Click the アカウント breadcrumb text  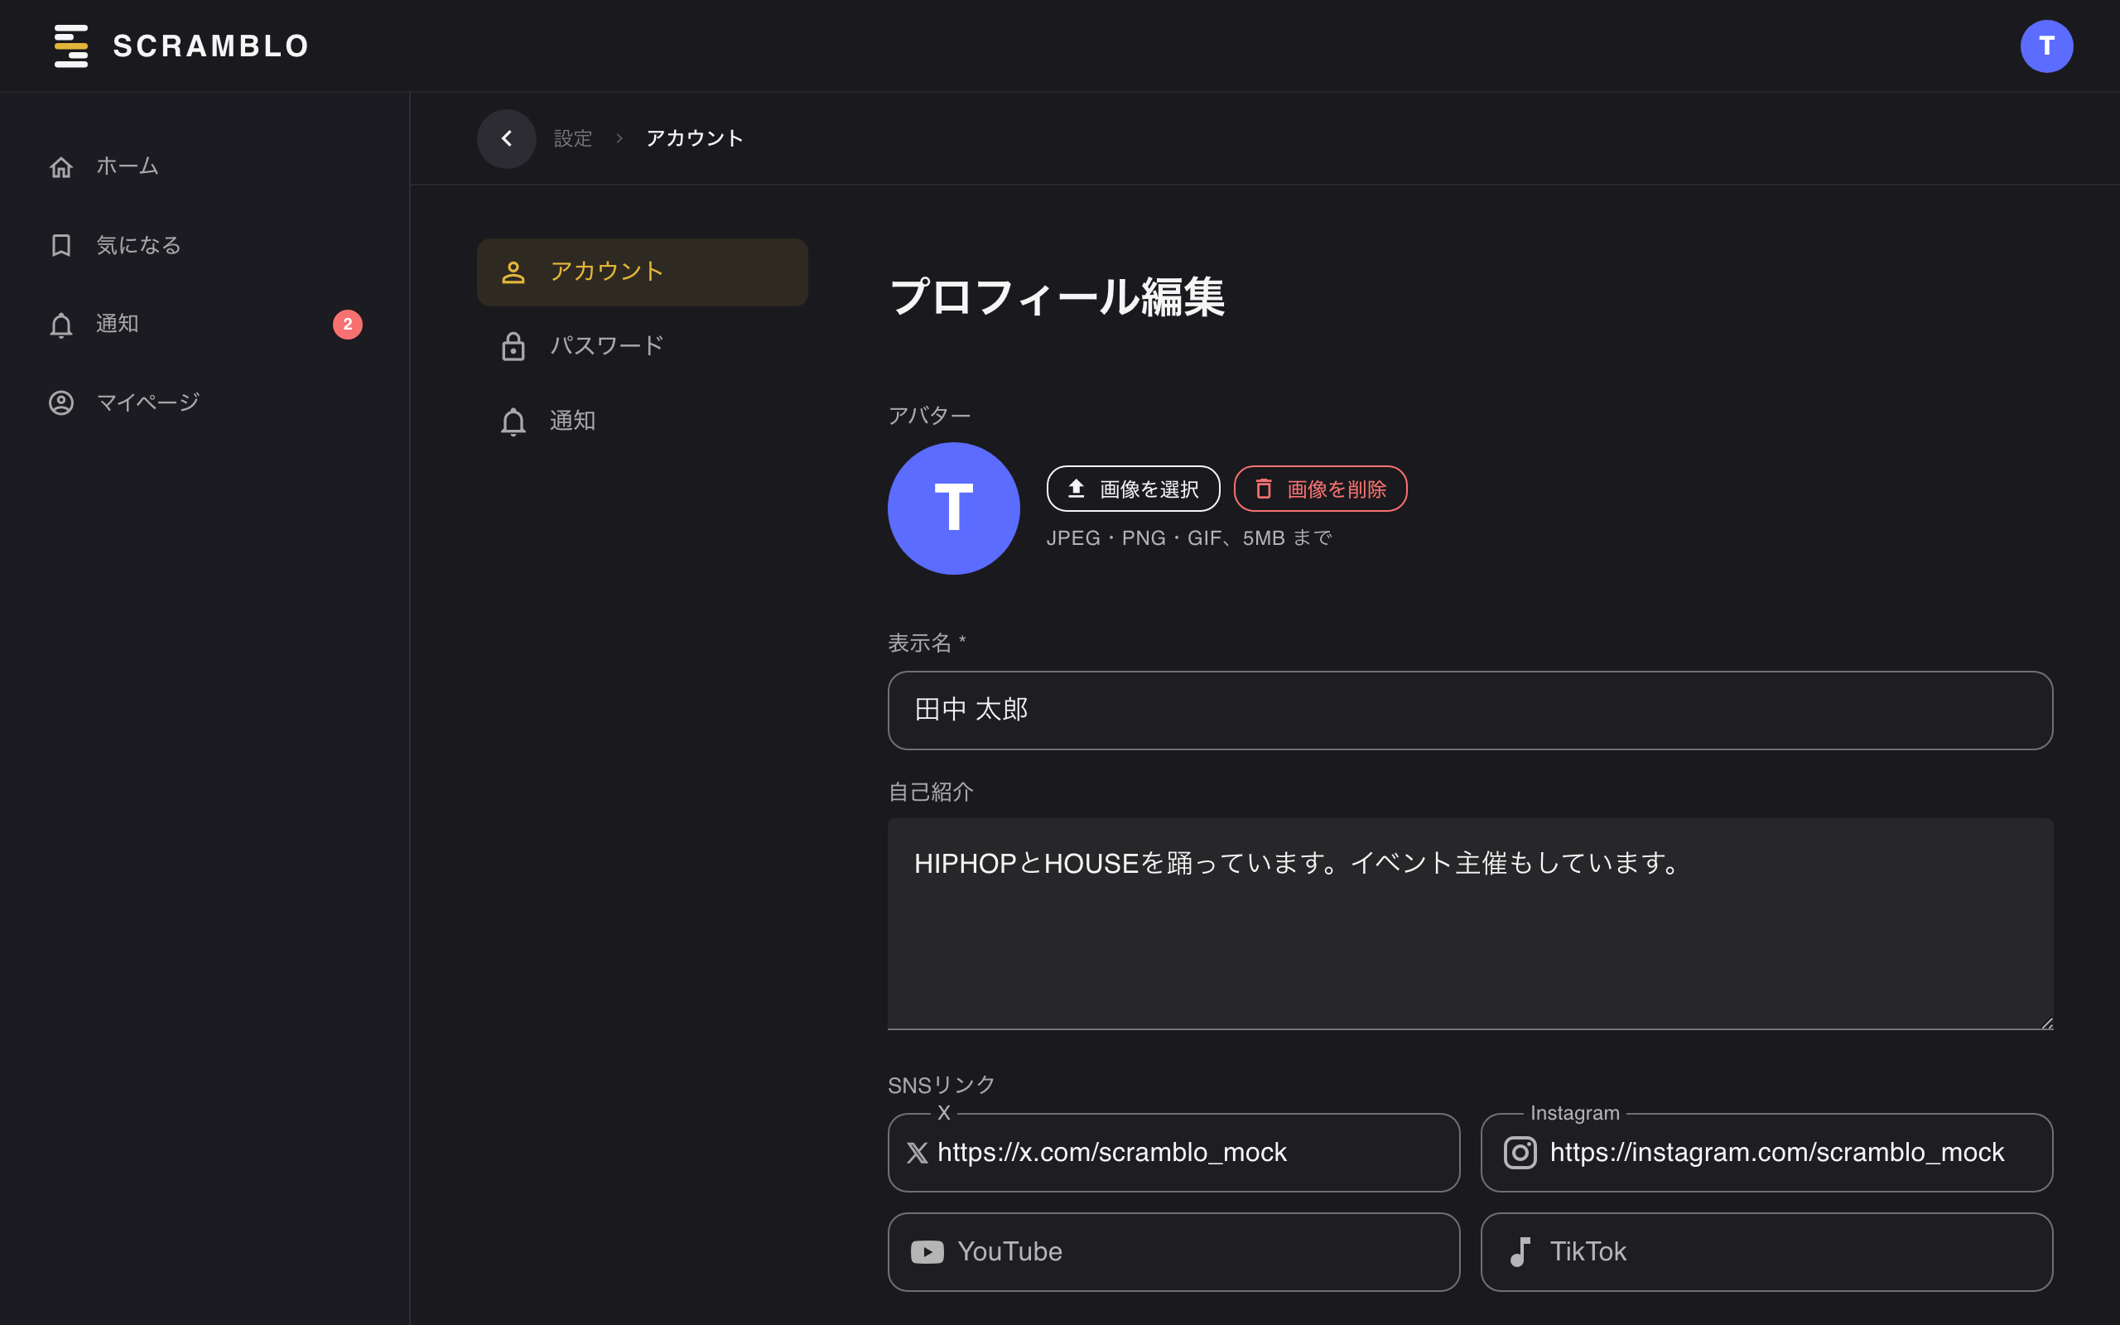695,138
